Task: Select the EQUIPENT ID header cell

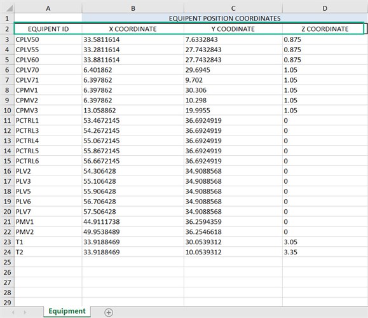Action: click(48, 29)
